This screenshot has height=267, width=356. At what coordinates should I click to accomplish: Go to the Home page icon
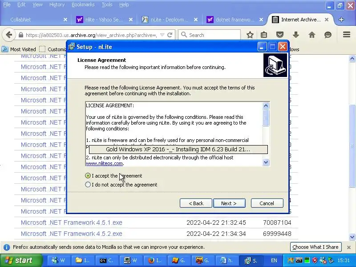pyautogui.click(x=312, y=35)
